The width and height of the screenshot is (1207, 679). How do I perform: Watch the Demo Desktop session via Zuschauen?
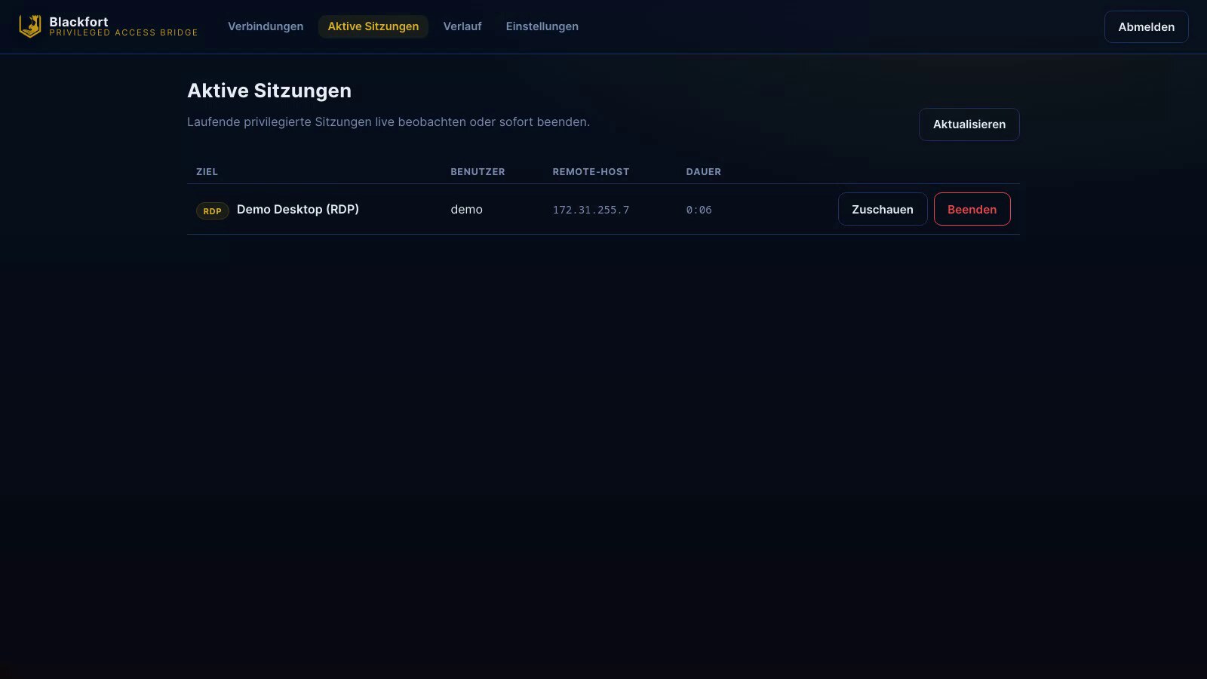[883, 209]
